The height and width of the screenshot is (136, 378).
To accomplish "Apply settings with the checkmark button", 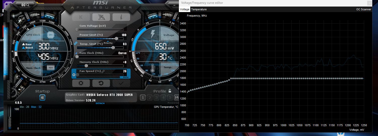I will 121,83.
